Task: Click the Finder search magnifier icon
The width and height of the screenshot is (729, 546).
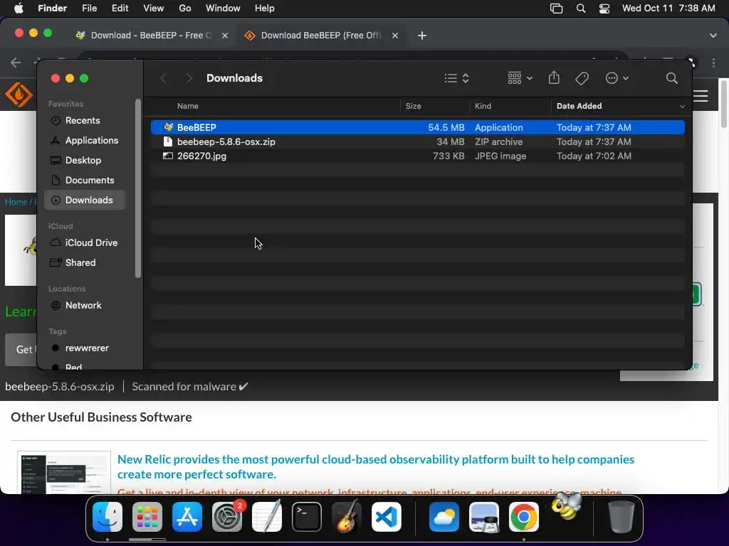Action: tap(671, 78)
